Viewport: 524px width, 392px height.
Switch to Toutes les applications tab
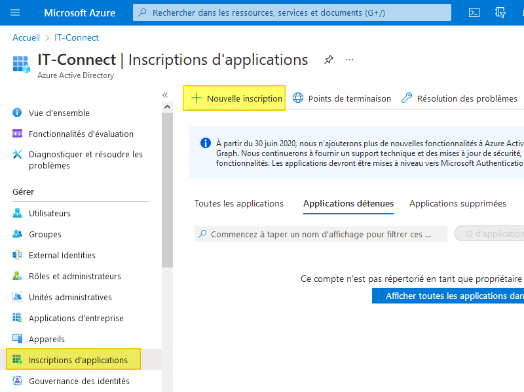pos(239,203)
